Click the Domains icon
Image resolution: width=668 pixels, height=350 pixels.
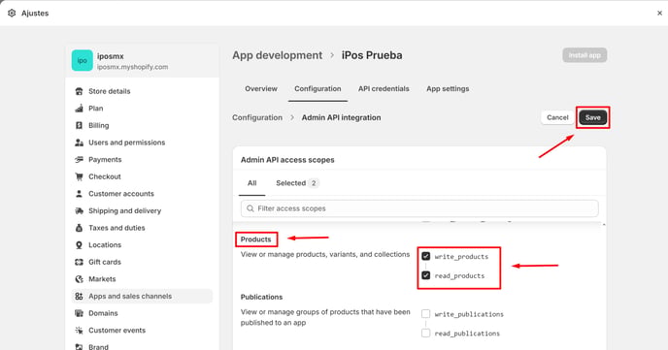tap(79, 313)
